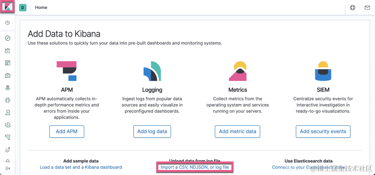Open Canvas from the sidebar
Screen dimensions: 375x175
point(8,75)
